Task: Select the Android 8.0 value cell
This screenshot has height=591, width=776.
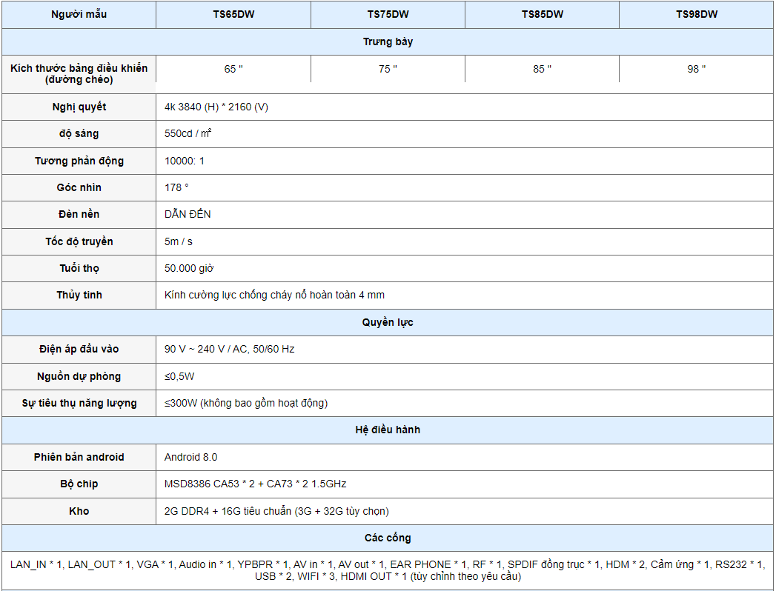Action: tap(190, 457)
